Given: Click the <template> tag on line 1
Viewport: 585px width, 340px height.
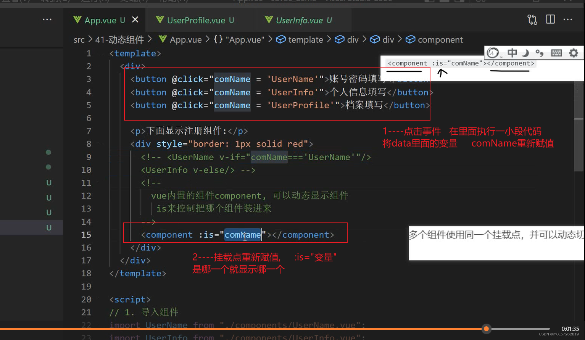Looking at the screenshot, I should coord(135,53).
